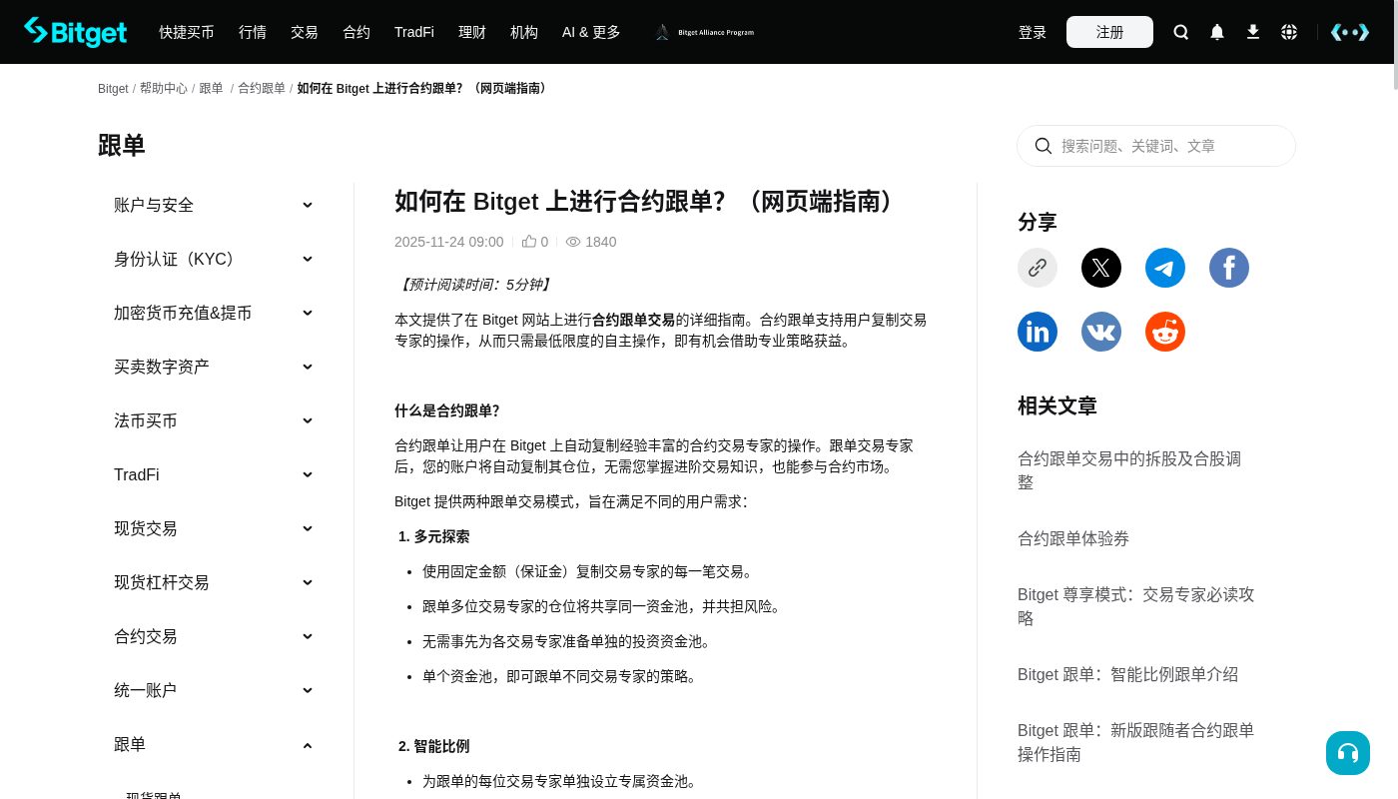Expand 身份认证（KYC）sidebar section
The image size is (1398, 799).
coord(214,259)
